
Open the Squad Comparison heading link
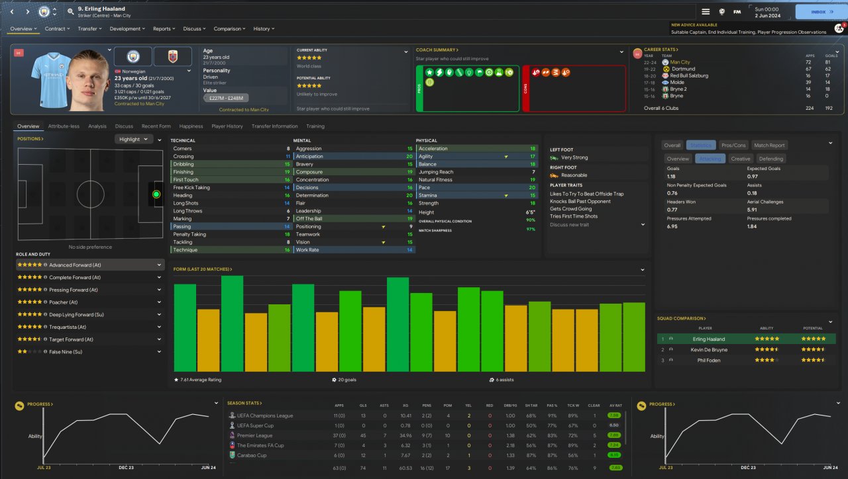pyautogui.click(x=682, y=319)
